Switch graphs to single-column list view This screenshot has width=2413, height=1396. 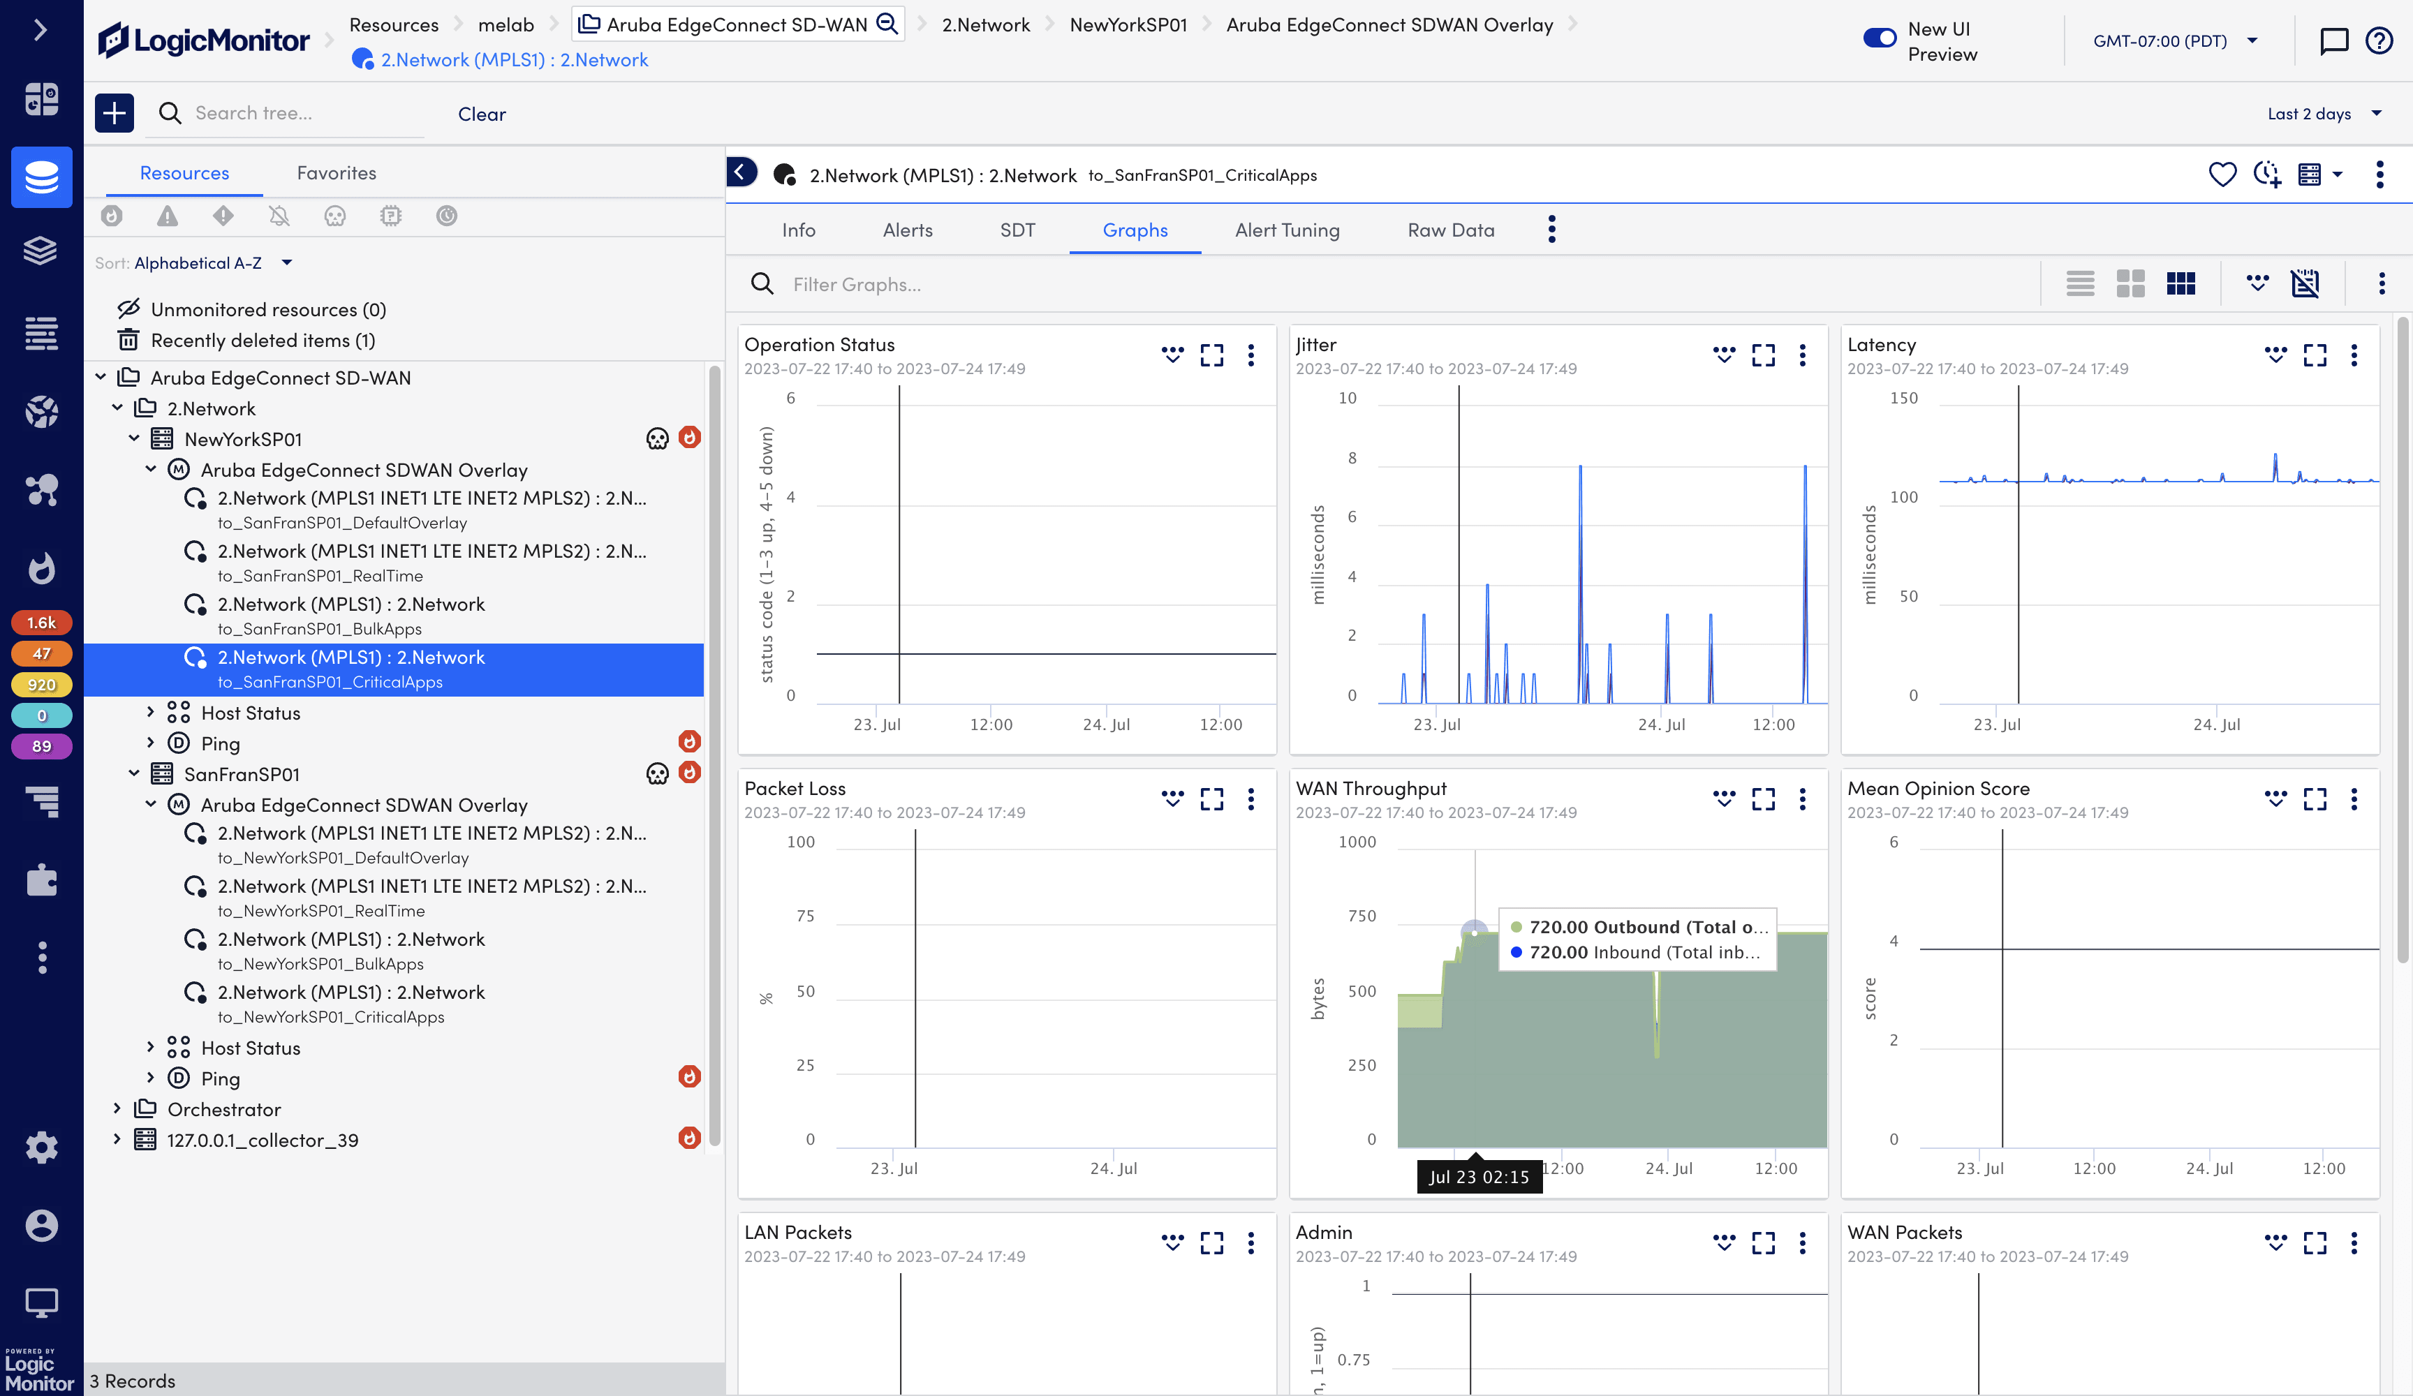point(2080,283)
